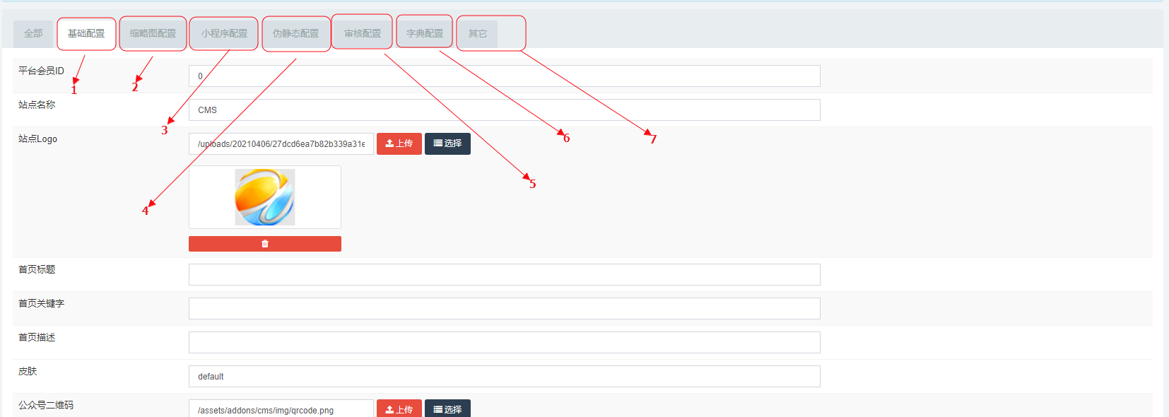Click the 站点名称 label

[x=37, y=105]
